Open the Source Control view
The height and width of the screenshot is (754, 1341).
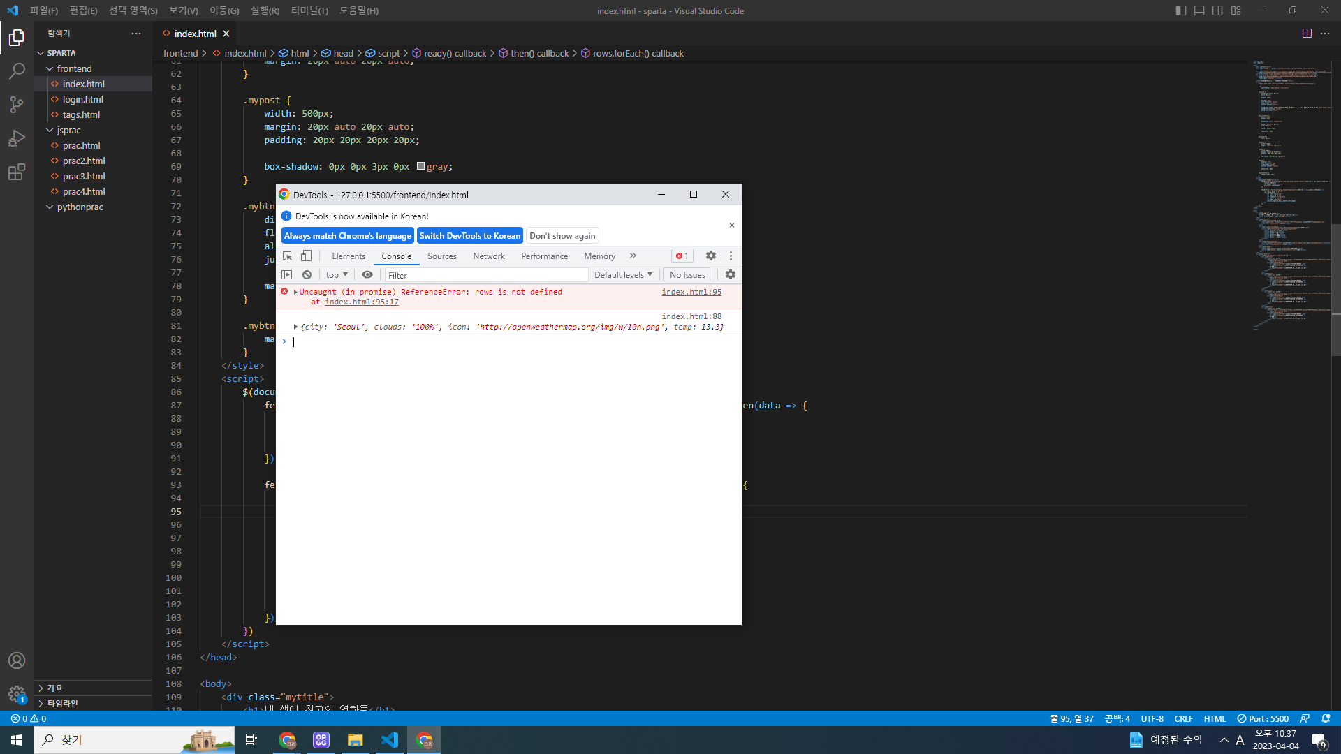[x=17, y=105]
